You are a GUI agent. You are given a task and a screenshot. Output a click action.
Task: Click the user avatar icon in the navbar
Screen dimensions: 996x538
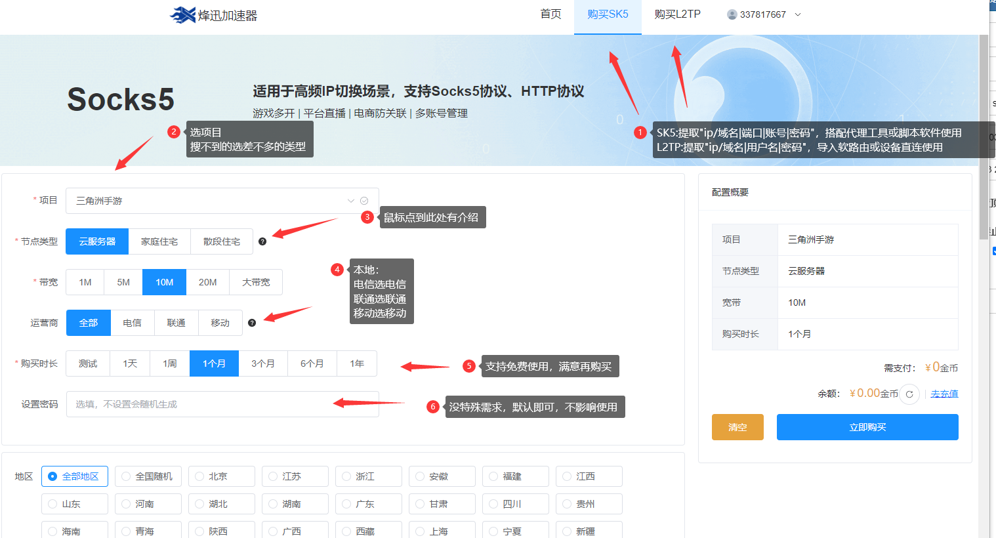coord(733,14)
